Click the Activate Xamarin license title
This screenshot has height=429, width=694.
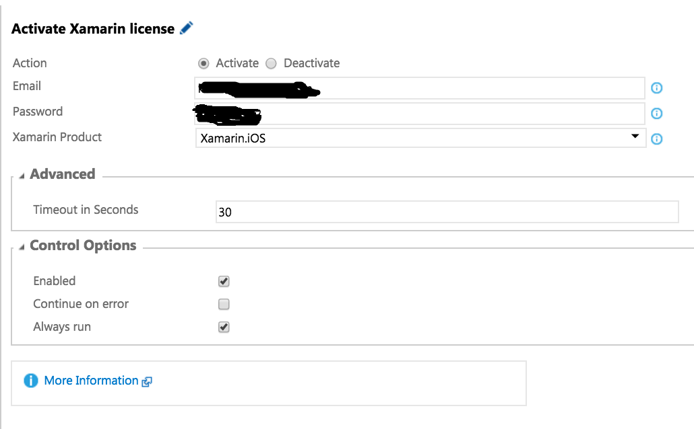pyautogui.click(x=93, y=29)
